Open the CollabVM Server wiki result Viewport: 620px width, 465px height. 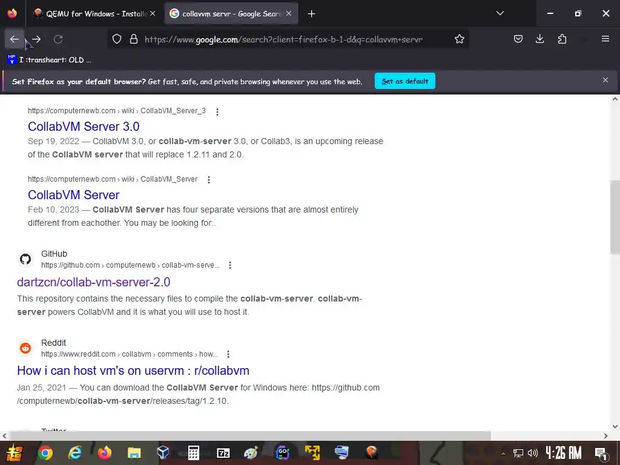point(73,195)
